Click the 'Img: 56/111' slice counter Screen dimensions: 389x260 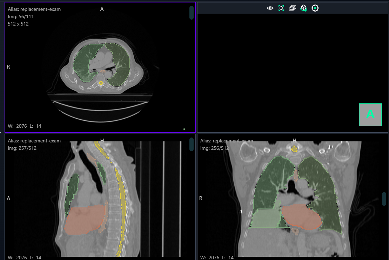pos(21,16)
